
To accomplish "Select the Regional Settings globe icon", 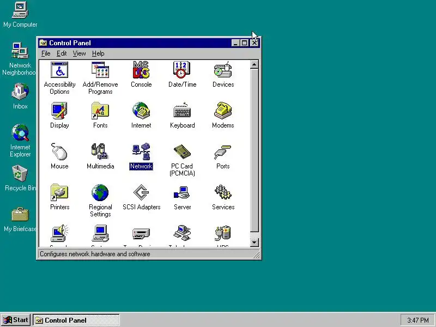I will (100, 192).
